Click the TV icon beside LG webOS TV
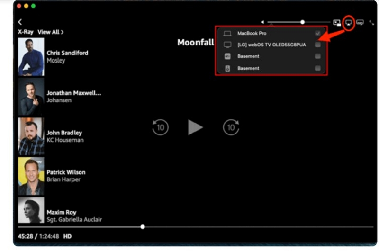Image resolution: width=379 pixels, height=251 pixels. tap(227, 45)
